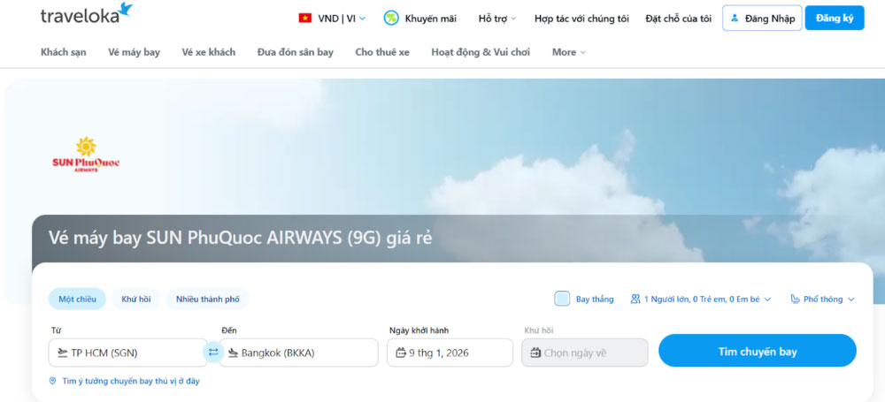Viewport: 885px width, 402px height.
Task: Go to the Khách sạn tab
Action: coord(64,52)
